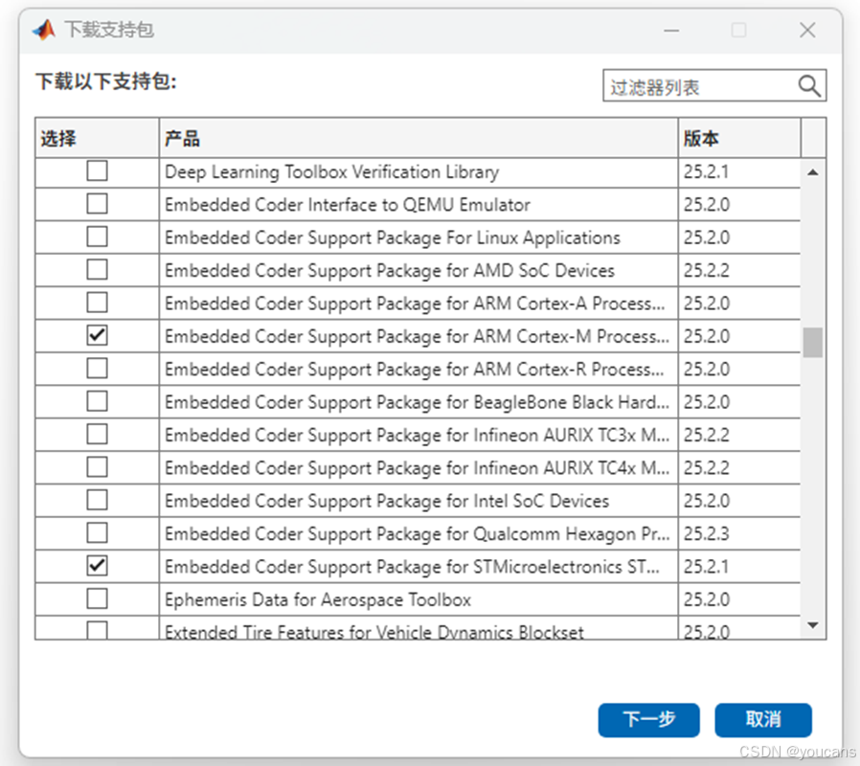
Task: Uncheck the STMicroelectronics package checkbox
Action: (x=97, y=566)
